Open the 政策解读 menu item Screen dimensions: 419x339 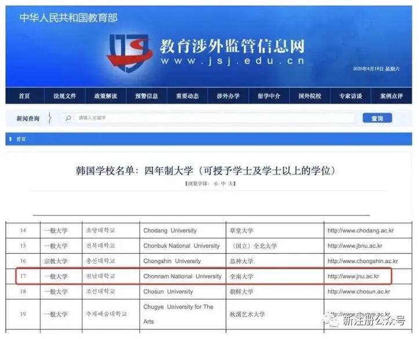[x=105, y=96]
